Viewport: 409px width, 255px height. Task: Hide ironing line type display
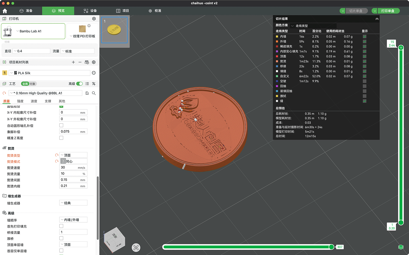click(x=365, y=61)
